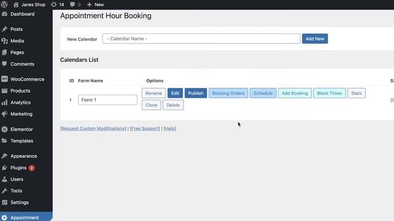Delete the Form 1 calendar
The image size is (394, 221).
pos(173,105)
